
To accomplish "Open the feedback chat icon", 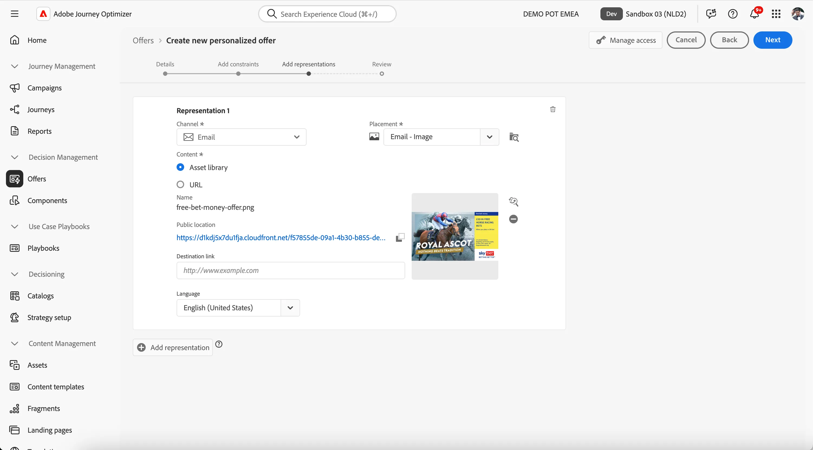I will tap(711, 14).
